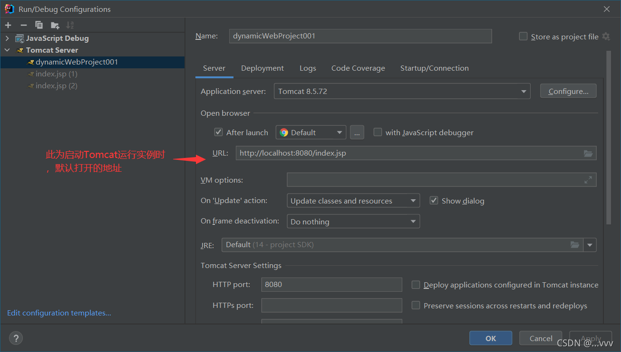Open help with the question mark button
This screenshot has height=352, width=621.
(x=16, y=338)
